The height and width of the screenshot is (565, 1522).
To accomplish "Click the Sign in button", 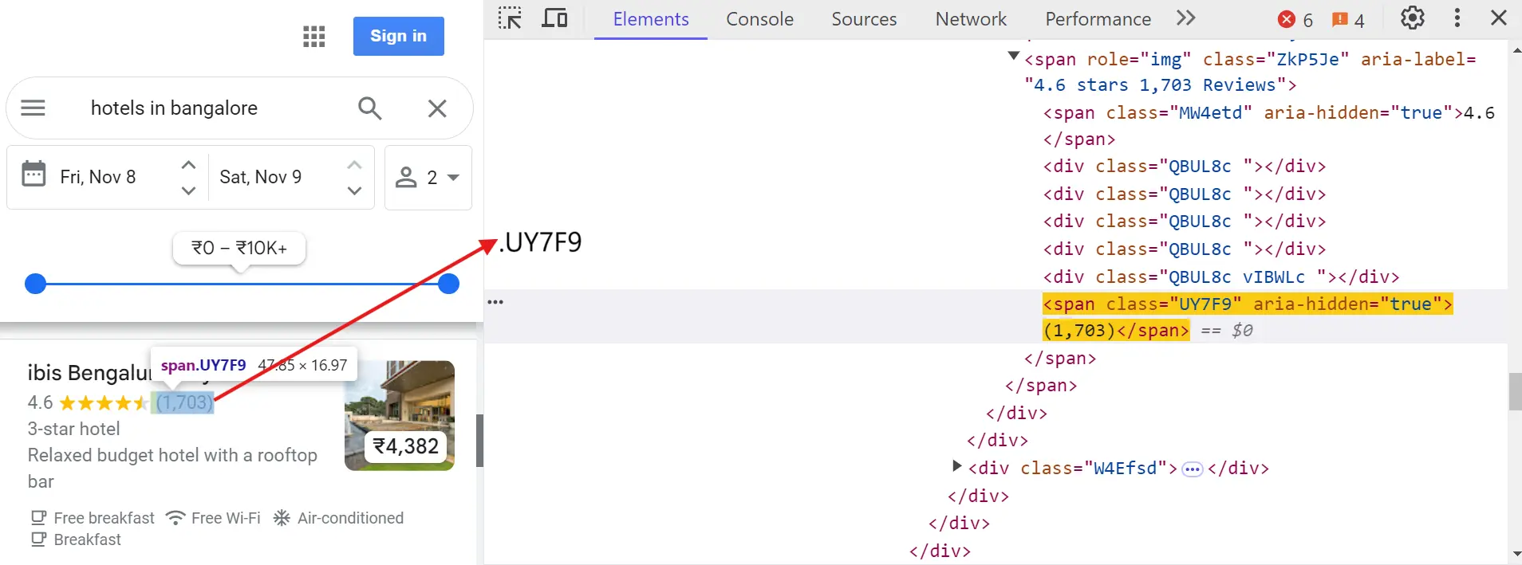I will (398, 37).
